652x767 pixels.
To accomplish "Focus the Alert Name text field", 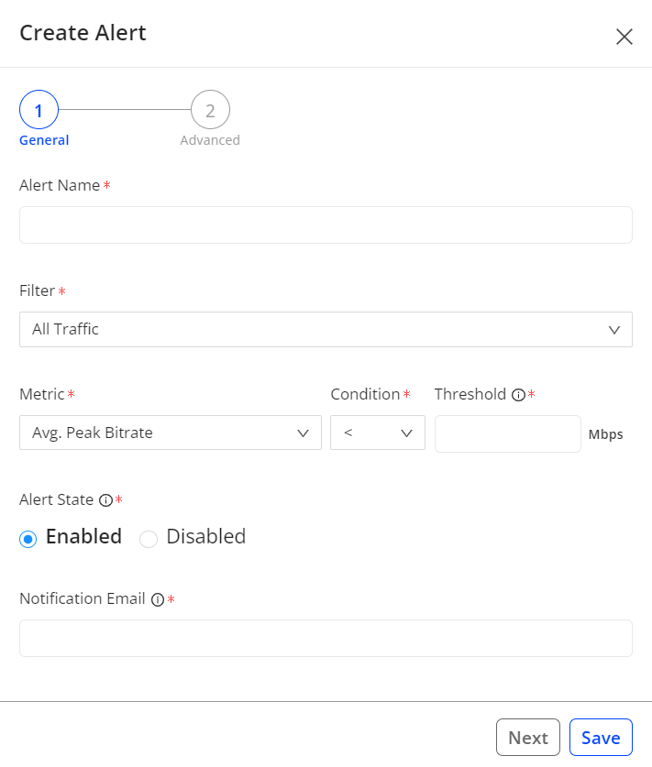I will click(x=326, y=225).
